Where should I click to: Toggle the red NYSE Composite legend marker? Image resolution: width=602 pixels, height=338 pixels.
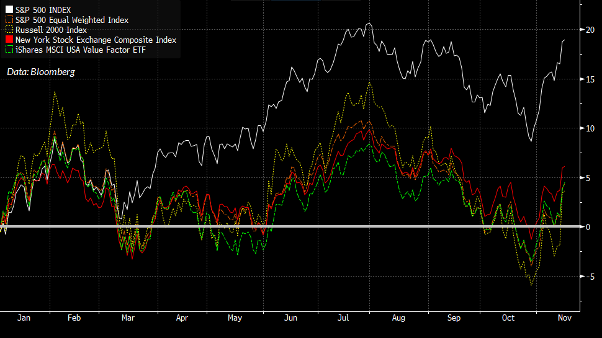9,40
